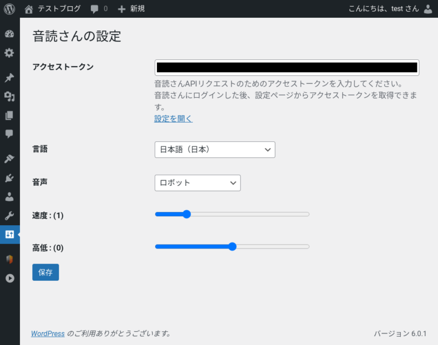438x345 pixels.
Task: Click the play-circle icon in sidebar
Action: click(x=9, y=278)
